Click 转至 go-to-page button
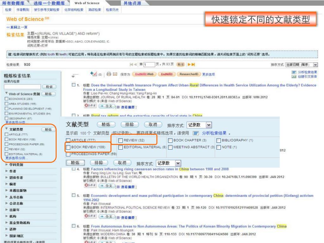This screenshot has height=243, width=324. [x=181, y=65]
